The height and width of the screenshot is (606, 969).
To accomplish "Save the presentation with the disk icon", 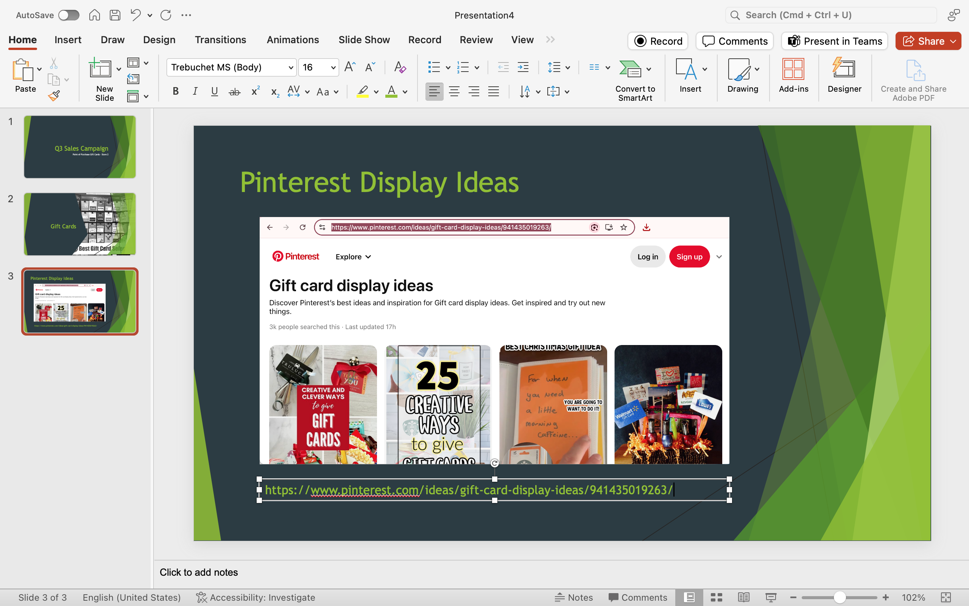I will click(x=115, y=15).
